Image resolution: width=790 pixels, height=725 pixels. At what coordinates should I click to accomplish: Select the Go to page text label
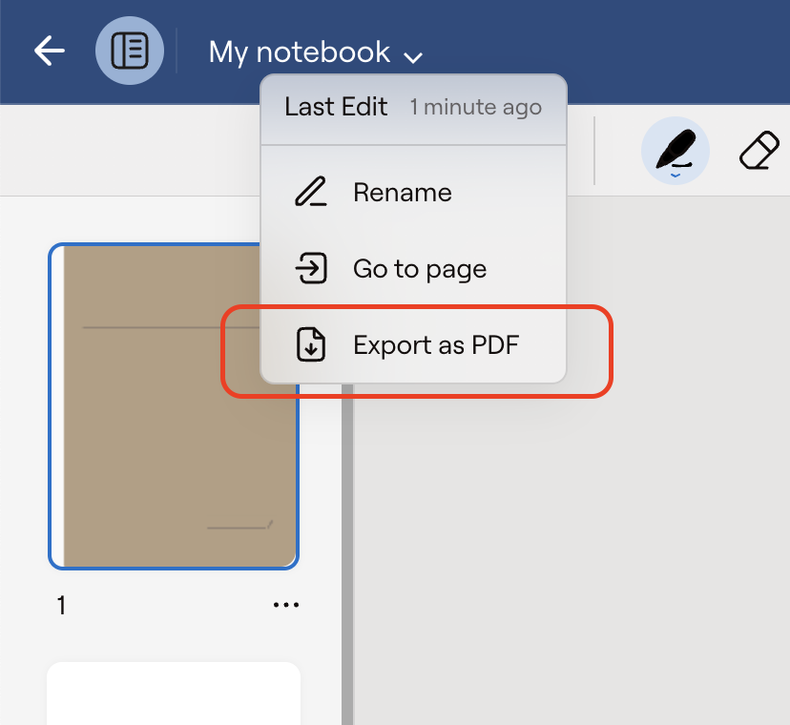pos(420,269)
